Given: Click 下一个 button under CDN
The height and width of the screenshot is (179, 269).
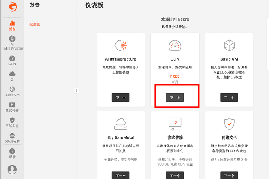Looking at the screenshot, I should point(175,97).
